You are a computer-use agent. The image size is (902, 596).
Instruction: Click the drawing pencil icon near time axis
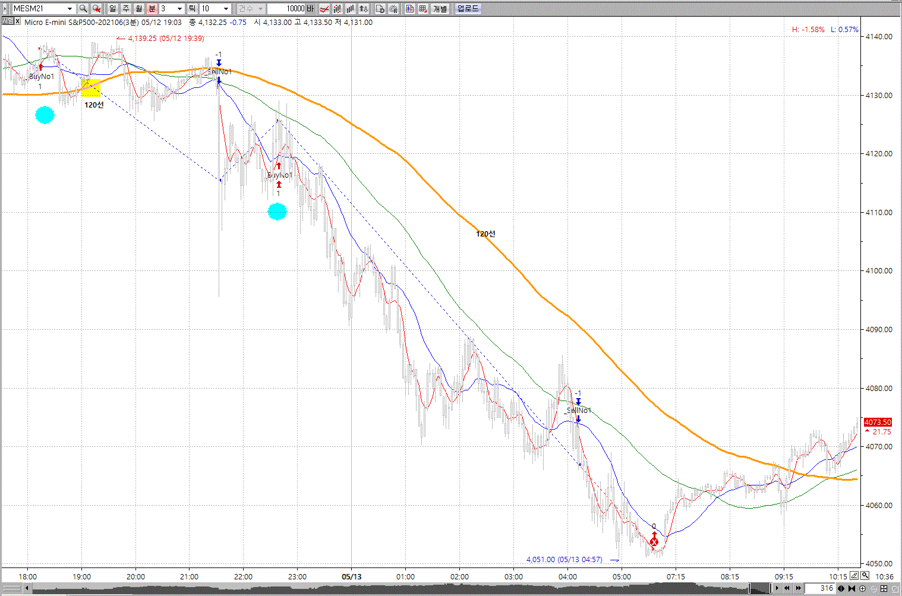[x=854, y=575]
